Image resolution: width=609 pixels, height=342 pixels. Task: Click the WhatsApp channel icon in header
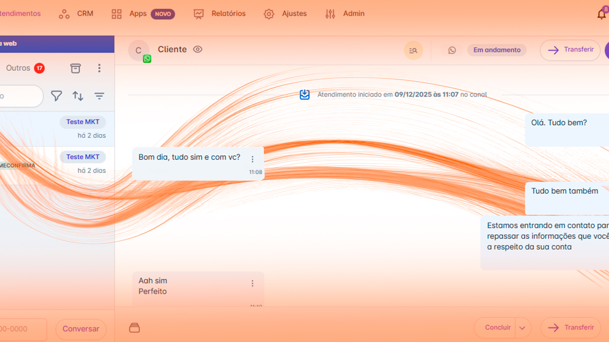click(452, 50)
